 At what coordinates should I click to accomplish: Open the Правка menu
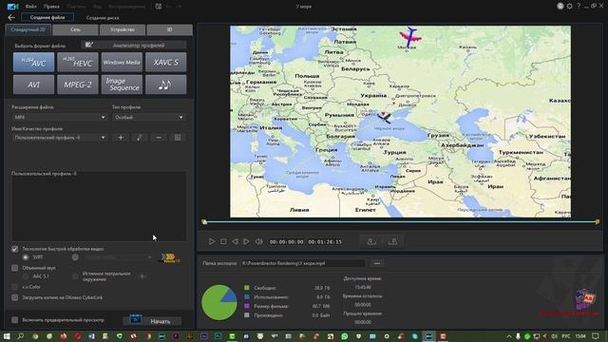pos(51,7)
